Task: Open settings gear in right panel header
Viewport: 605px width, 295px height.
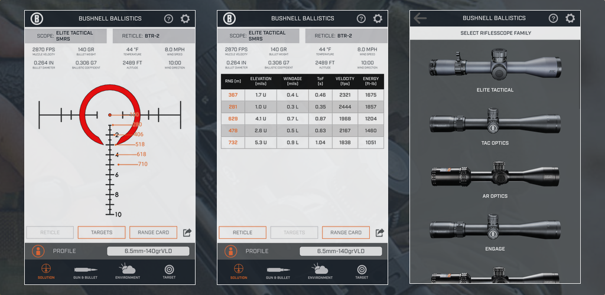Action: click(570, 18)
